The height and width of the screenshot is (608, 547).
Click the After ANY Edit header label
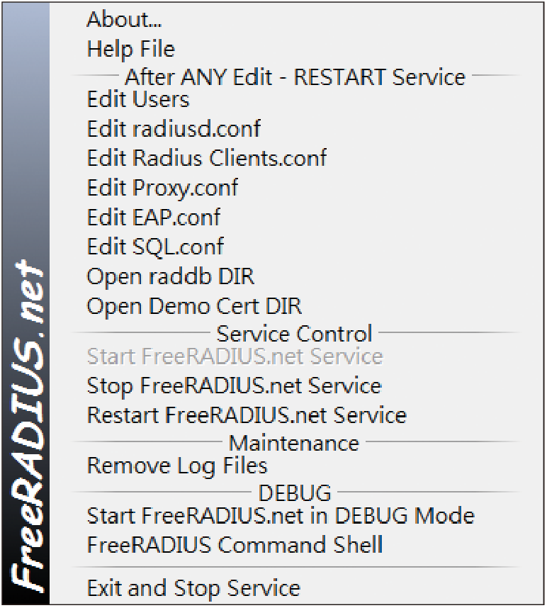(295, 77)
